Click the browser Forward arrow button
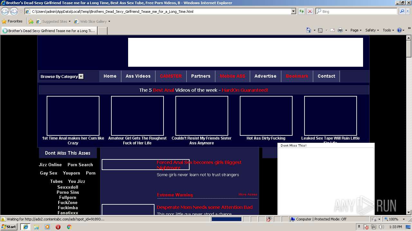This screenshot has width=412, height=231. [14, 11]
